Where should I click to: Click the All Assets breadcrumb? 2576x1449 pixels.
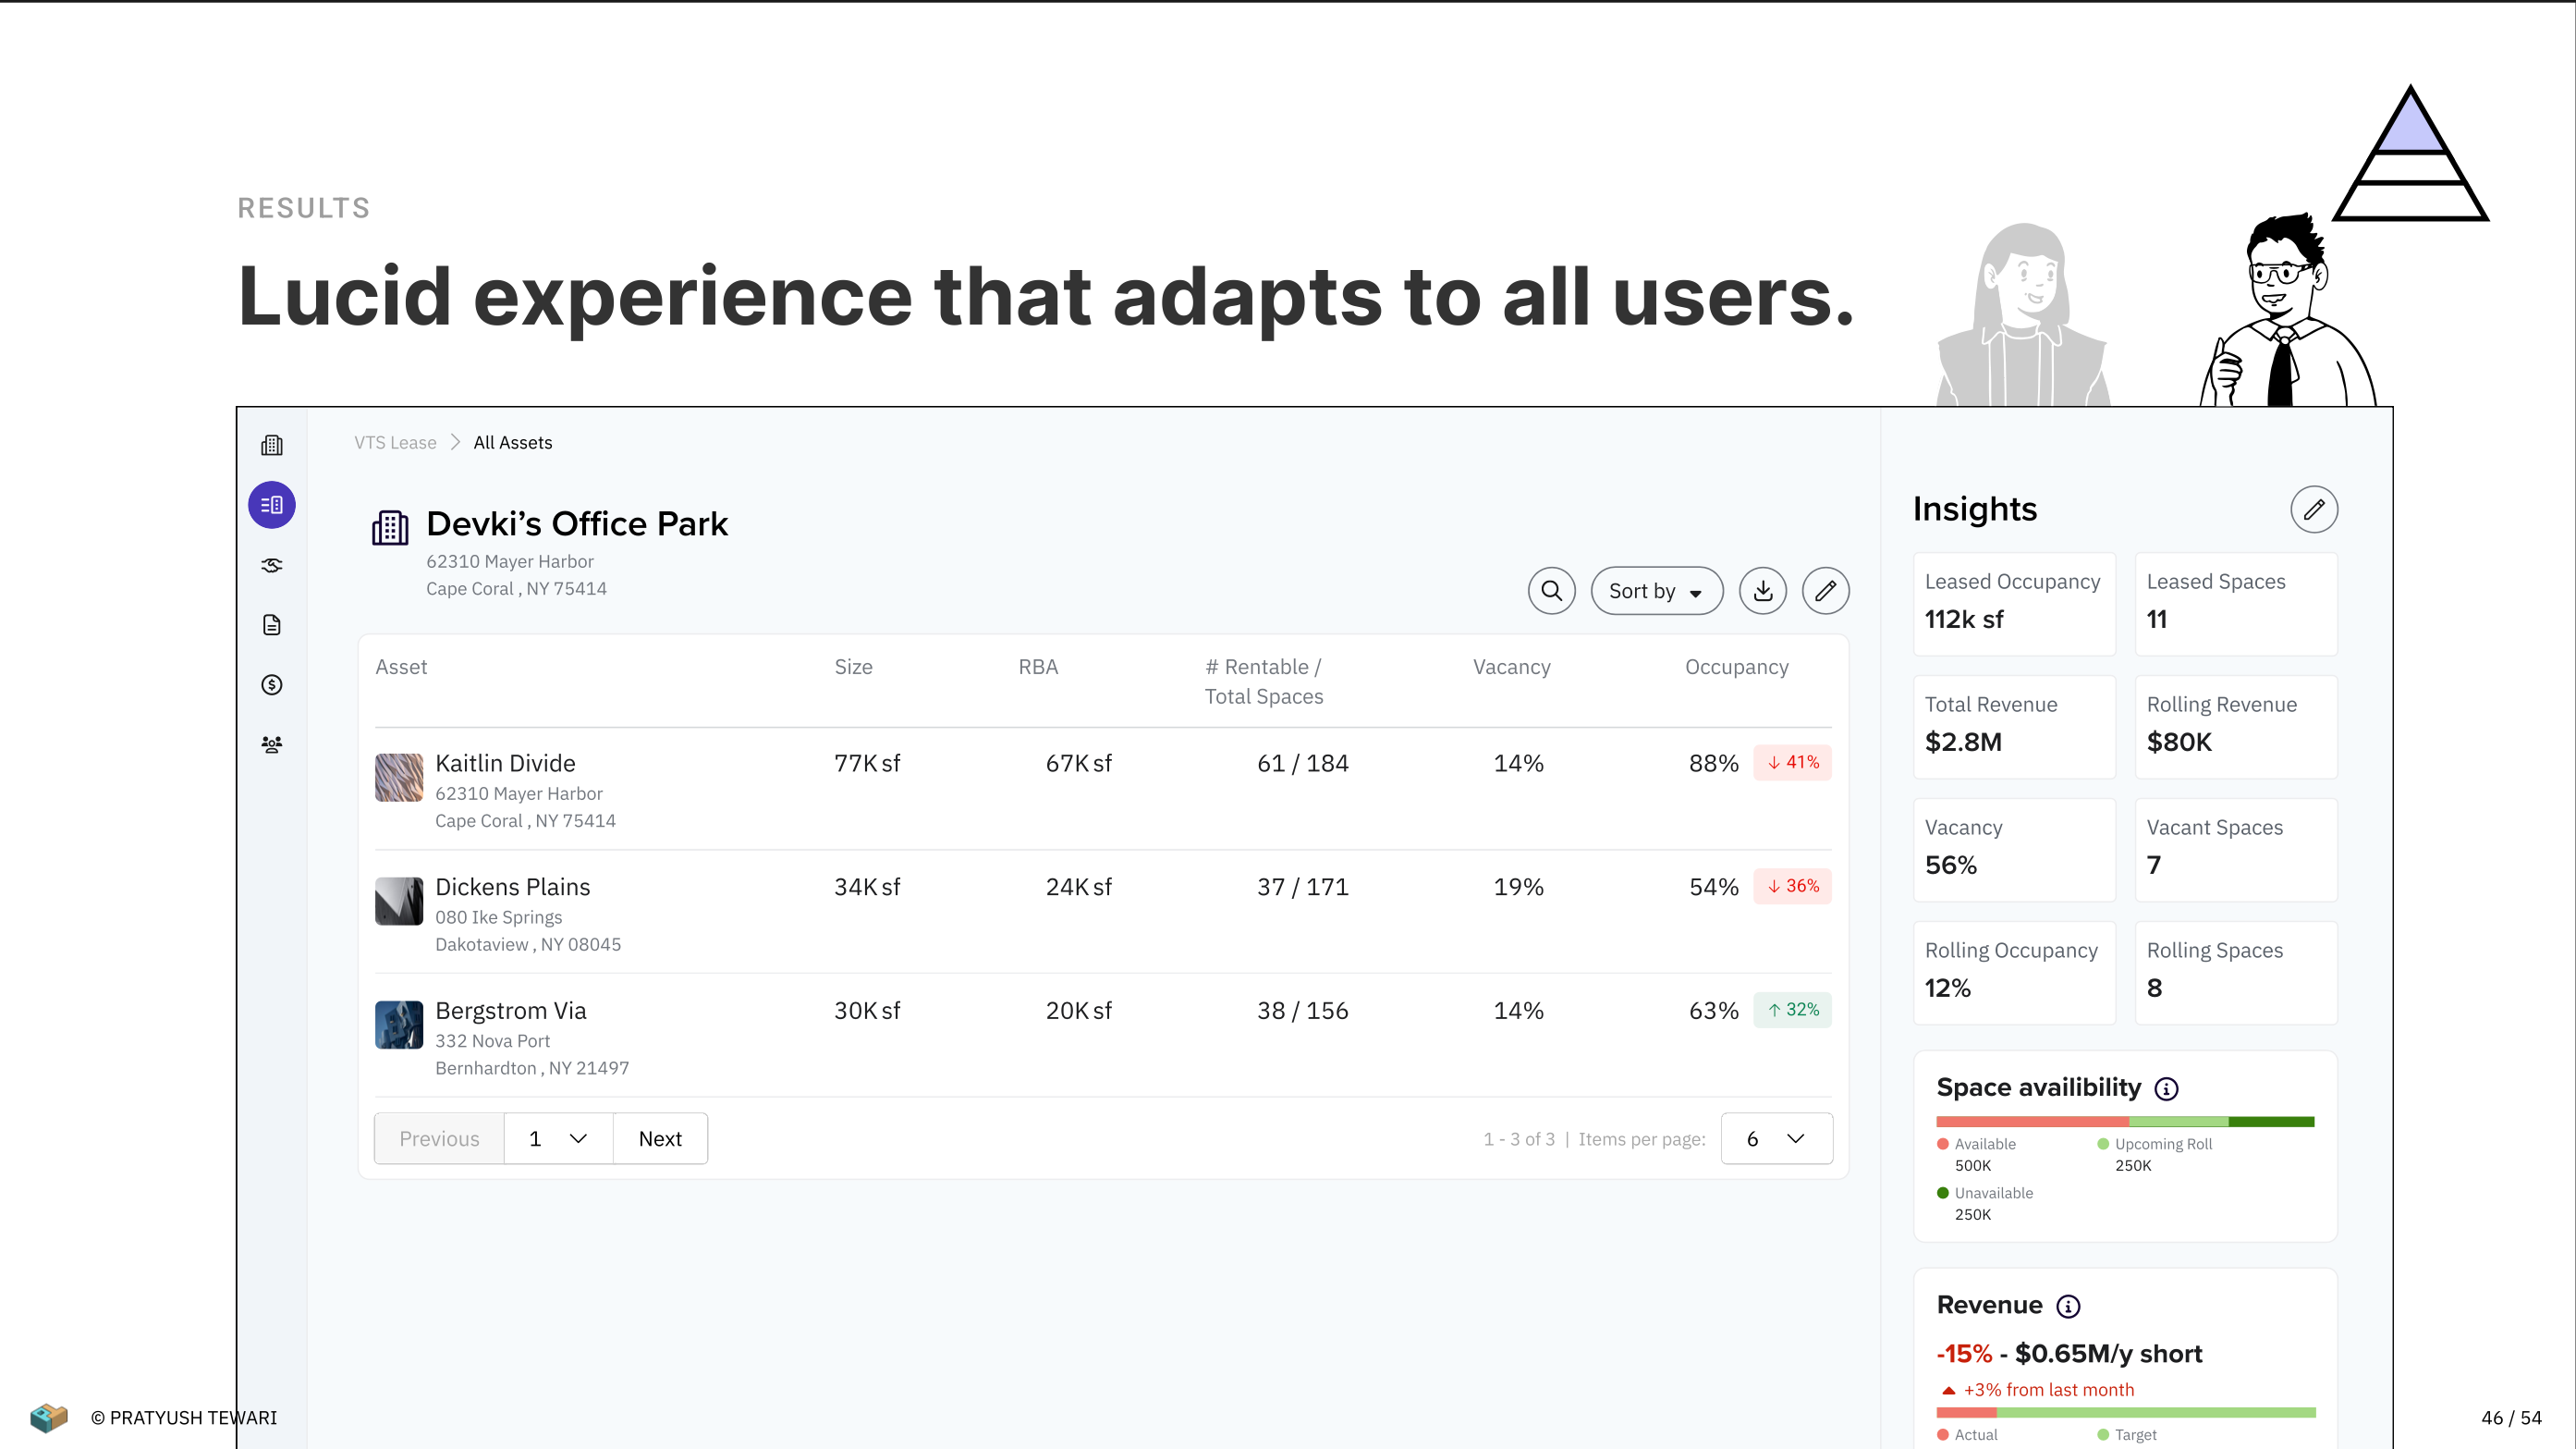512,442
